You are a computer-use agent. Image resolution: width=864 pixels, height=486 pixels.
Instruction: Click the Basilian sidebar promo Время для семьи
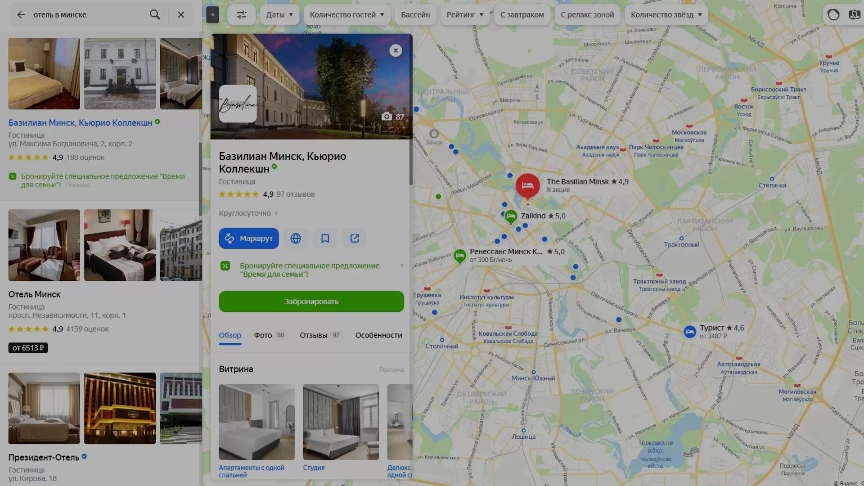coord(103,180)
